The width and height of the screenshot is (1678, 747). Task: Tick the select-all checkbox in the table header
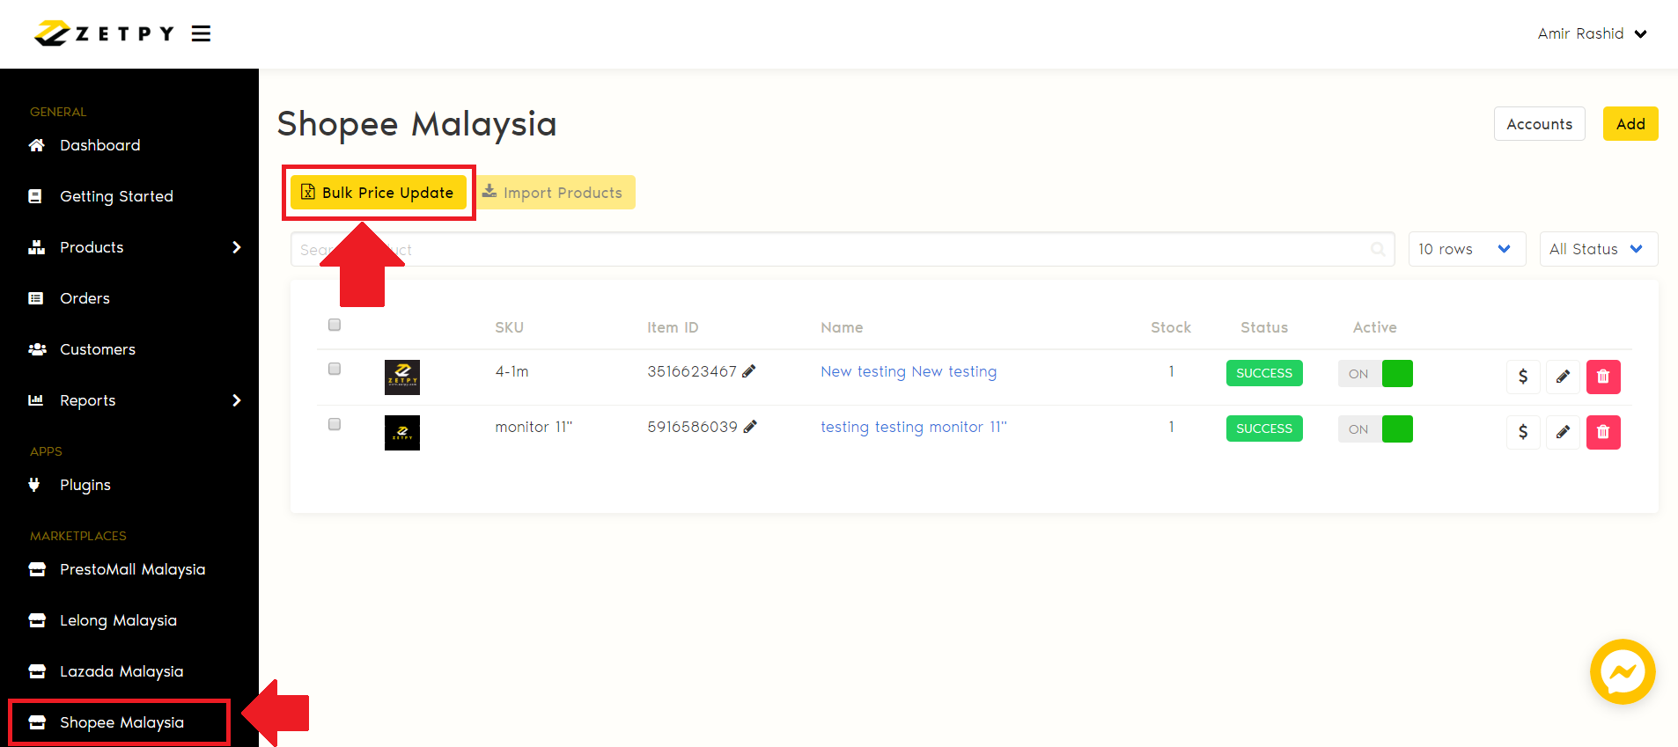pyautogui.click(x=335, y=325)
